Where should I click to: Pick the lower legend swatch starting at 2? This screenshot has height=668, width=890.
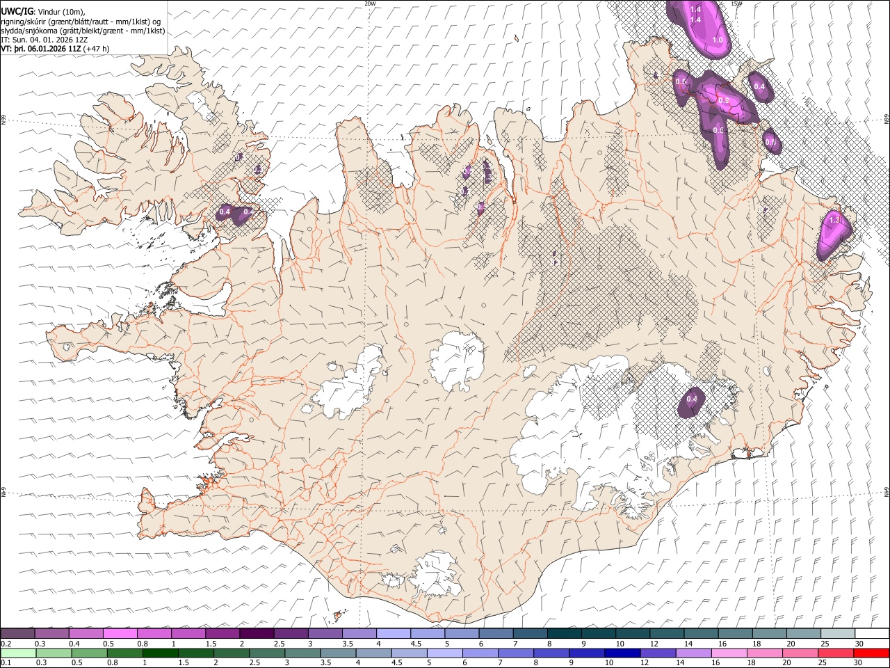[232, 653]
